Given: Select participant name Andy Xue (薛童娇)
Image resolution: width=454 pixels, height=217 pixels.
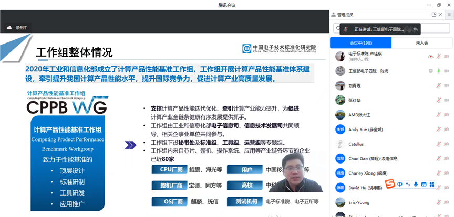Looking at the screenshot, I should pos(365,129).
